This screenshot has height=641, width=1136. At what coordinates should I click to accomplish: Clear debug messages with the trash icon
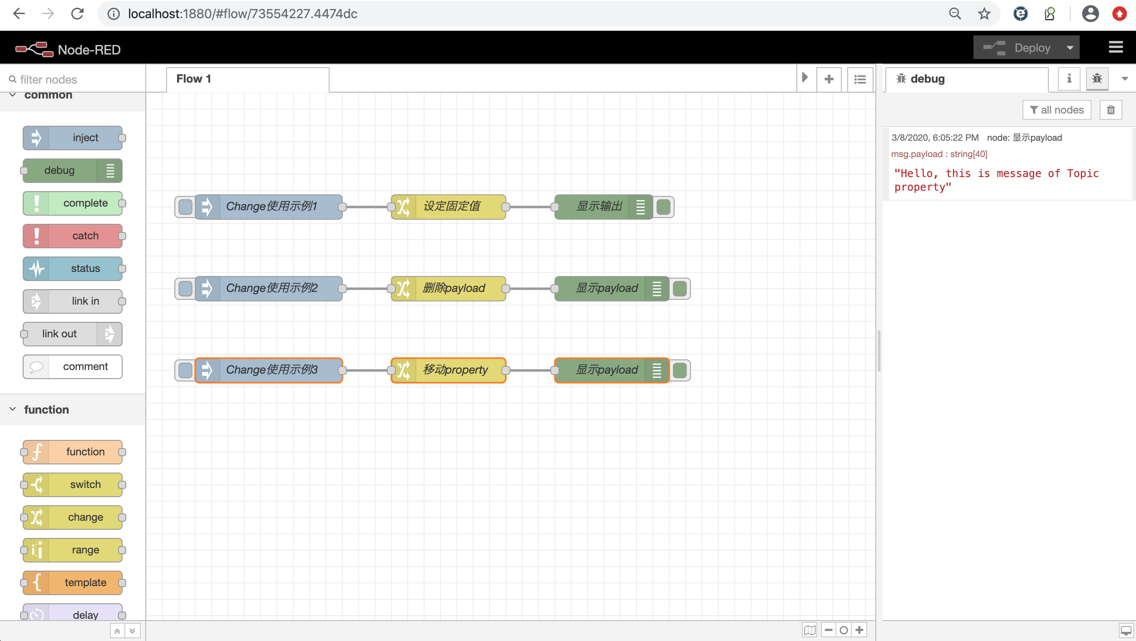point(1111,110)
